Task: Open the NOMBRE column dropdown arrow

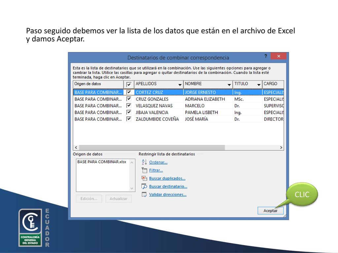Action: tap(229, 85)
